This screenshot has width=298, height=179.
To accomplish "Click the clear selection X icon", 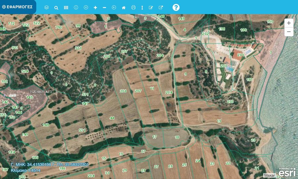I will pyautogui.click(x=86, y=7).
